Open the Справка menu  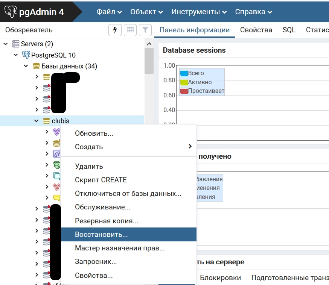point(253,12)
